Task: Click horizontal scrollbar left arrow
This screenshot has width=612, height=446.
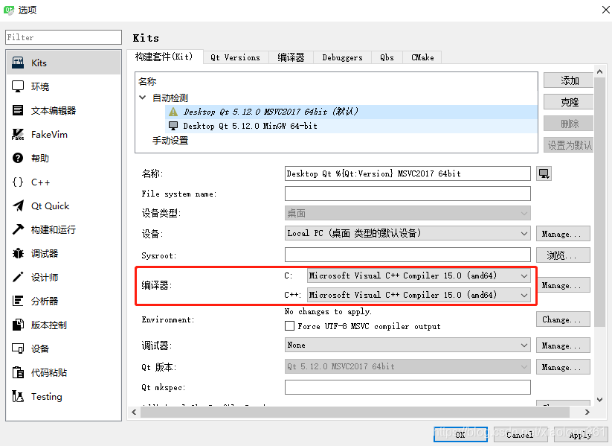Action: tap(134, 412)
